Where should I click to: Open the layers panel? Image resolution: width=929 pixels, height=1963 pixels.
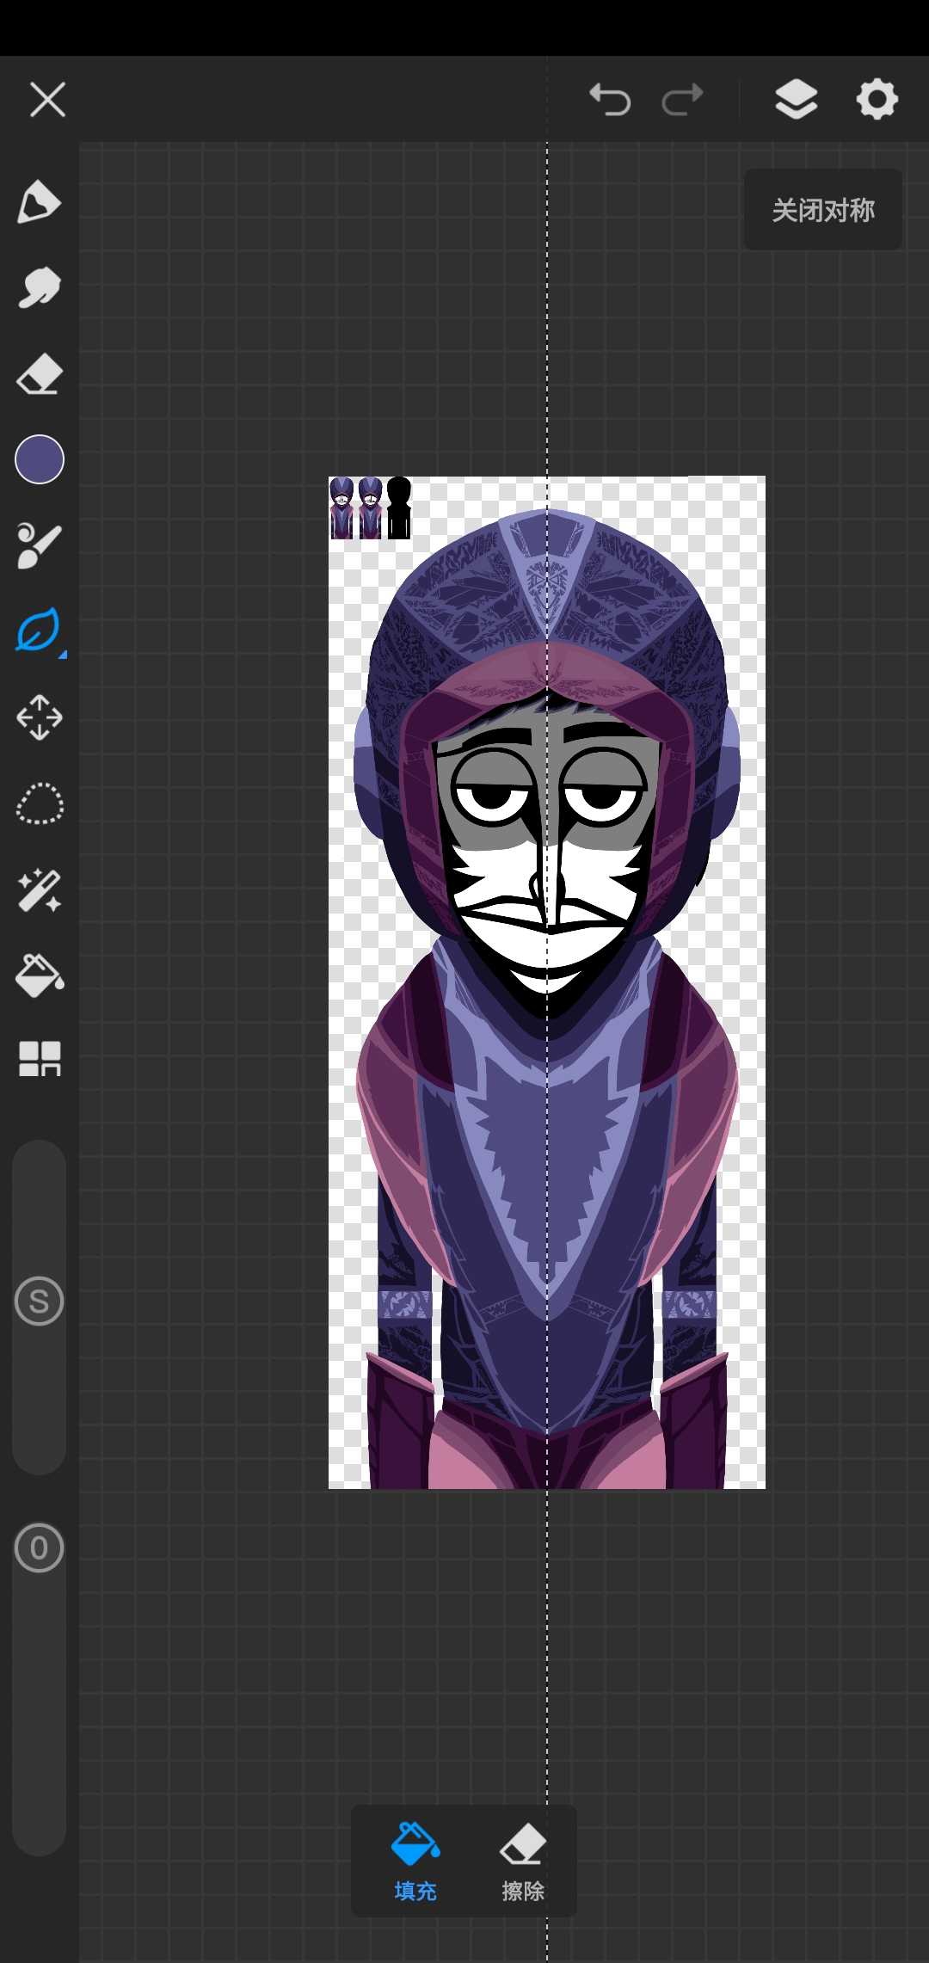tap(797, 99)
